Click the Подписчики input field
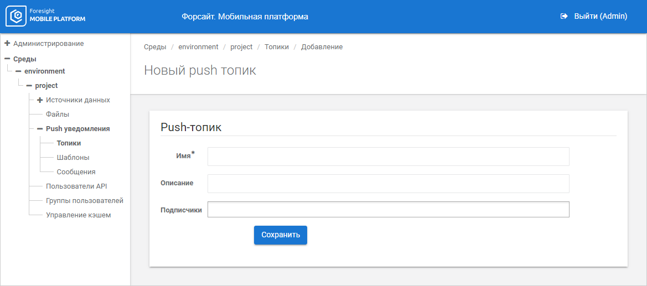 click(x=388, y=210)
